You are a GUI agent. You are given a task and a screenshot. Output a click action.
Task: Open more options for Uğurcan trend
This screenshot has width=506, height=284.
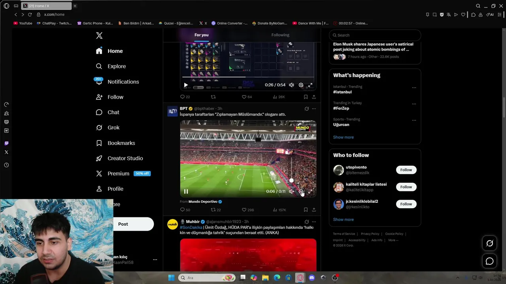(x=414, y=120)
